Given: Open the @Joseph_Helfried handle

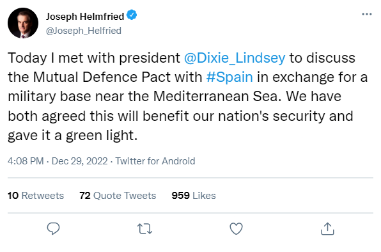Looking at the screenshot, I should tap(84, 31).
